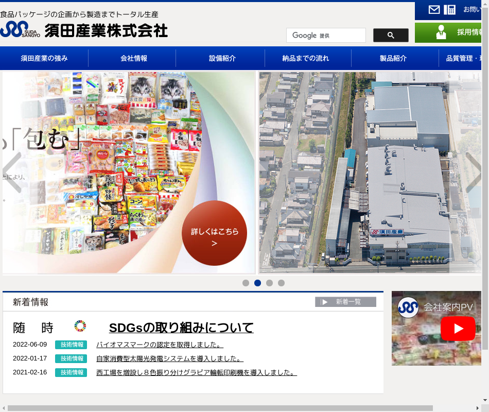
Task: Advance carousel with right arrow
Action: coord(473,173)
